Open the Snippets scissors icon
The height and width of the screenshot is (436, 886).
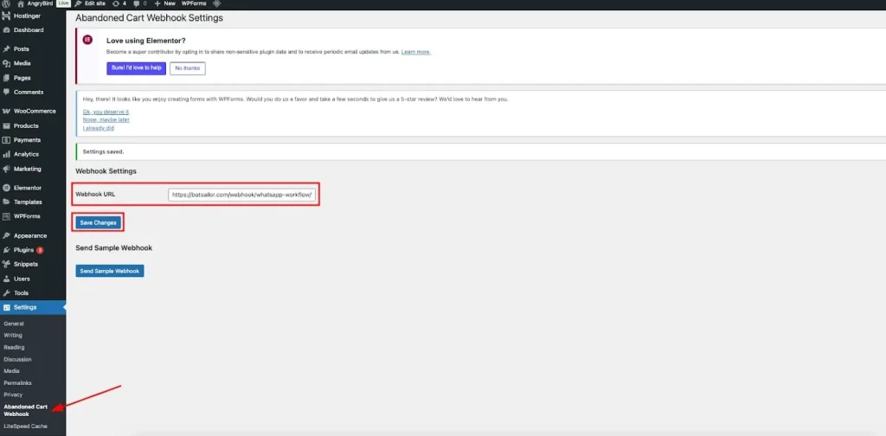[x=6, y=264]
